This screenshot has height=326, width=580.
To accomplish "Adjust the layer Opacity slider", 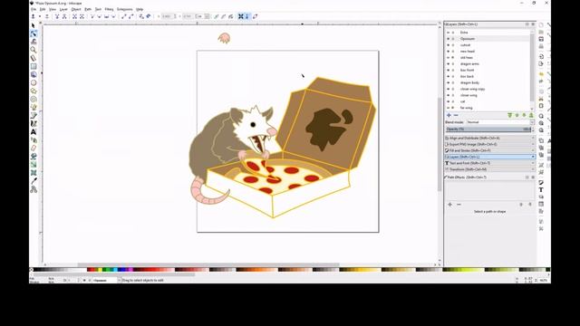I will point(488,129).
